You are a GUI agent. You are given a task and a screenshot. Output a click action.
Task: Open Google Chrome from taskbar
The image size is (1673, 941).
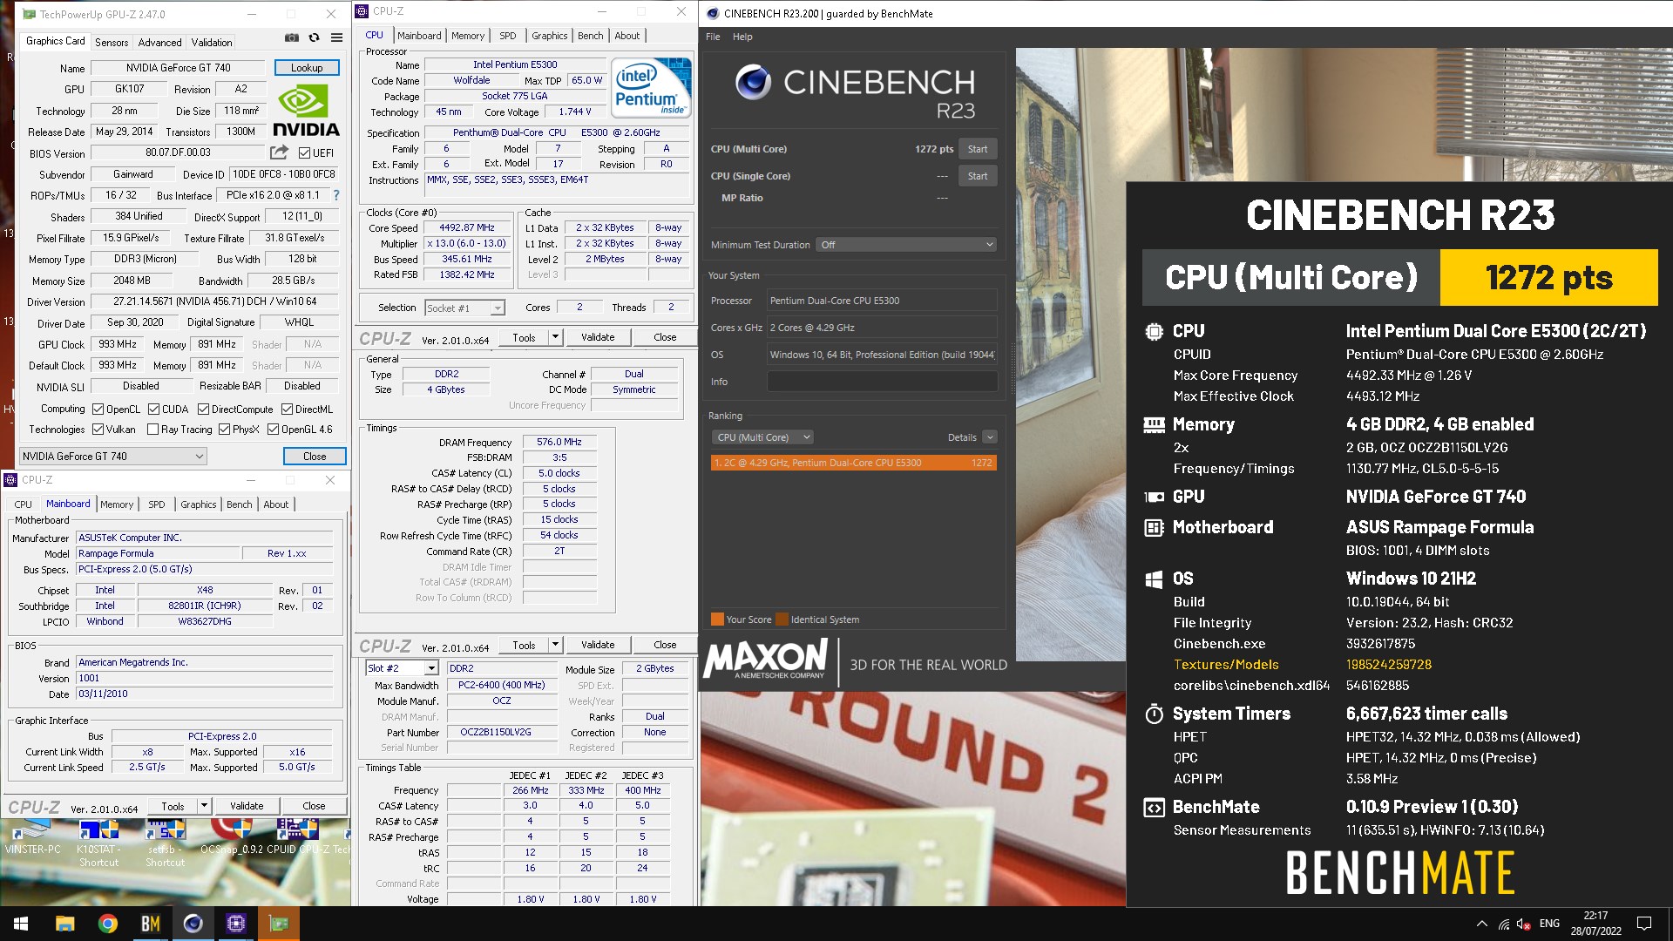107,924
